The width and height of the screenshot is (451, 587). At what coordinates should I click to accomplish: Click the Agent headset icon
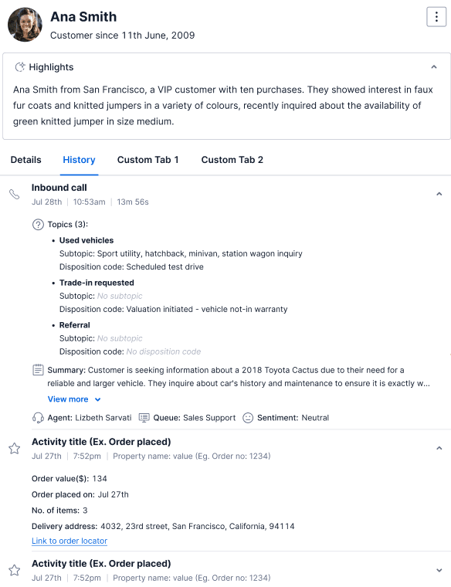coord(38,418)
